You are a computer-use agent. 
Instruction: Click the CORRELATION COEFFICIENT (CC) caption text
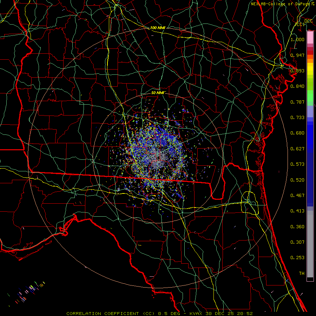point(111,314)
